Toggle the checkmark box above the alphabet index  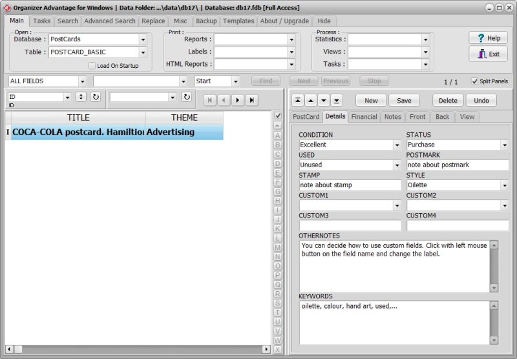click(x=278, y=116)
